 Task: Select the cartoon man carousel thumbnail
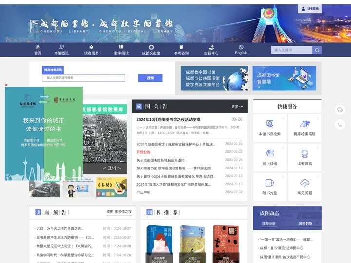[78, 188]
